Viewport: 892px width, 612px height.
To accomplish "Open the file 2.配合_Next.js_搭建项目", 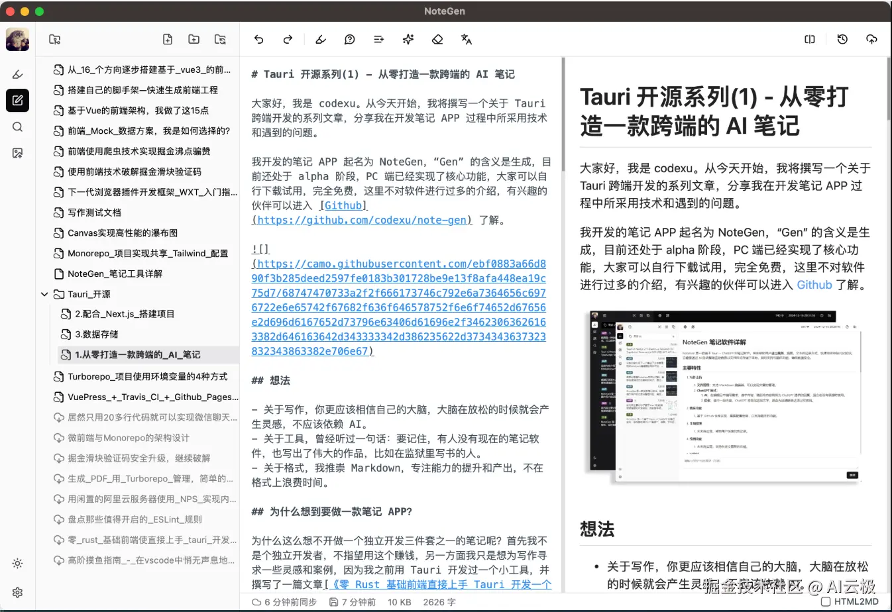I will [x=125, y=314].
